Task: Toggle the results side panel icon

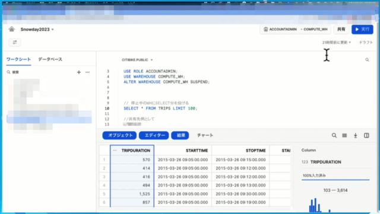Action: 366,136
